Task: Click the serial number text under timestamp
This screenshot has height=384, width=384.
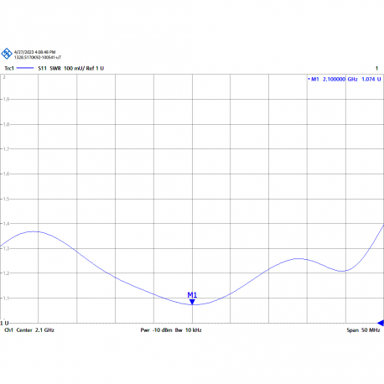Action: point(38,57)
